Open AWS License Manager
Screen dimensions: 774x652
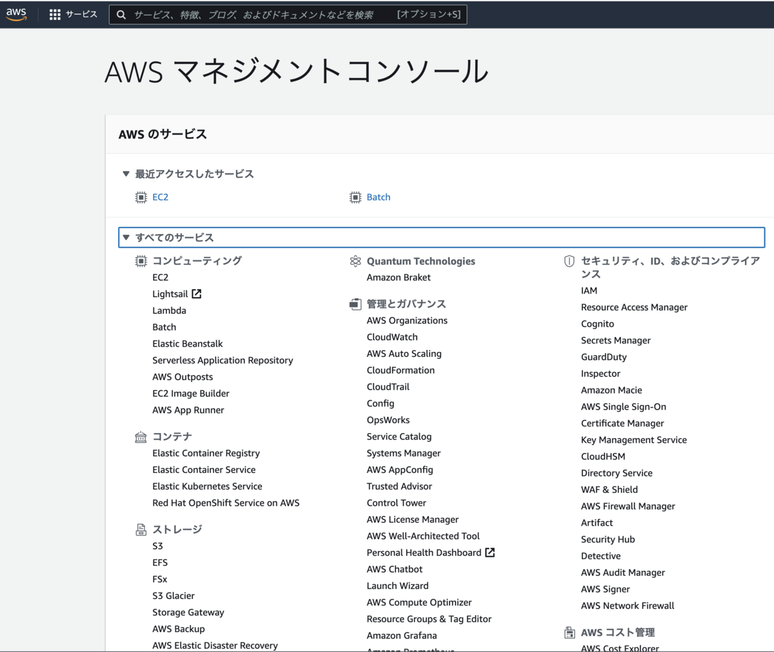click(413, 520)
